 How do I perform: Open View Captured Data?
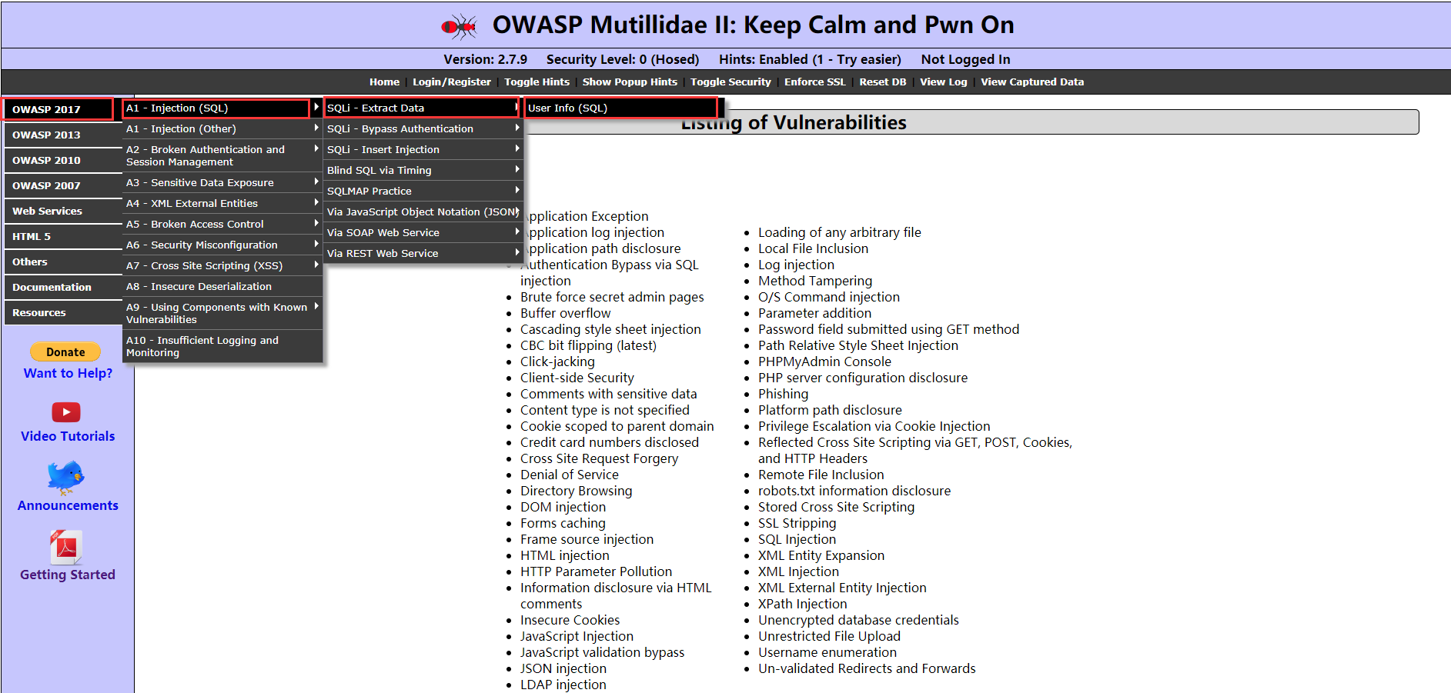coord(1032,82)
